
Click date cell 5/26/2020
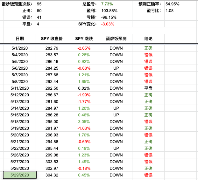(x=20, y=155)
